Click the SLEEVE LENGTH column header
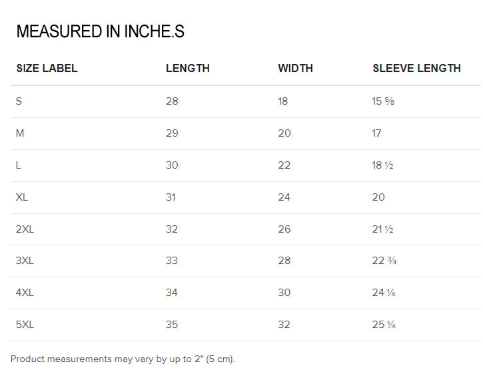The width and height of the screenshot is (483, 384). pos(416,68)
